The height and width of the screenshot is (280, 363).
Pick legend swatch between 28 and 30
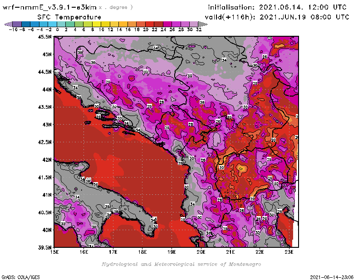[x=185, y=24]
